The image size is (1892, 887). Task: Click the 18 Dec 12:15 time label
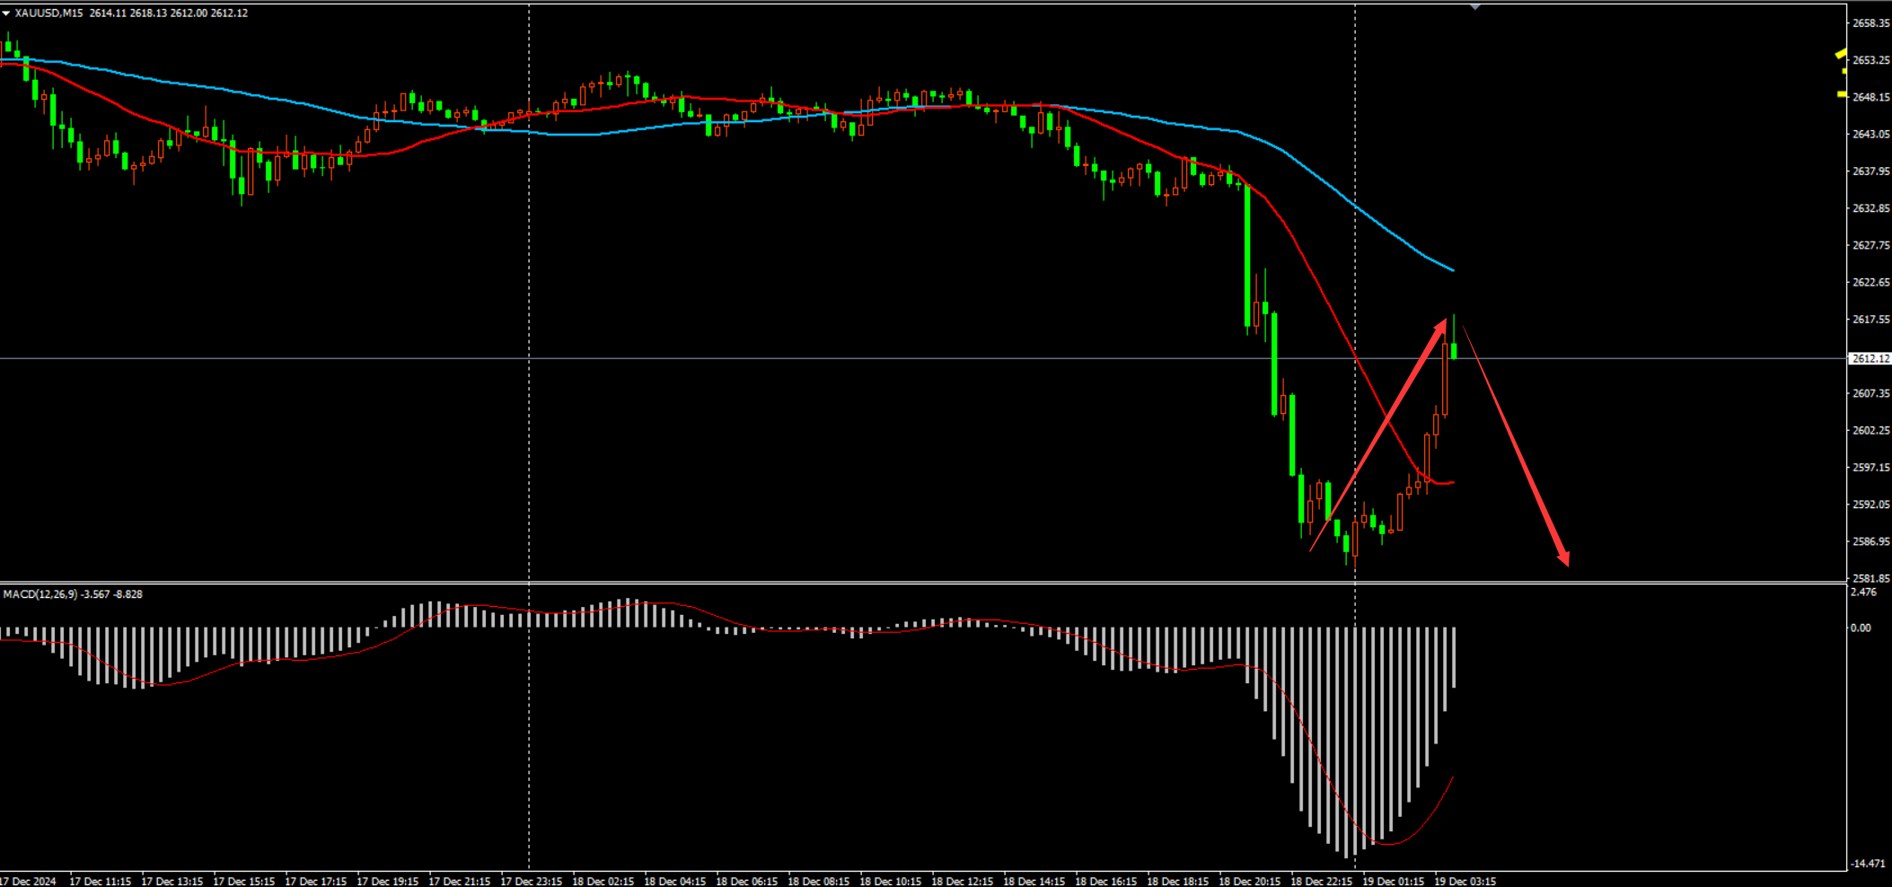962,882
